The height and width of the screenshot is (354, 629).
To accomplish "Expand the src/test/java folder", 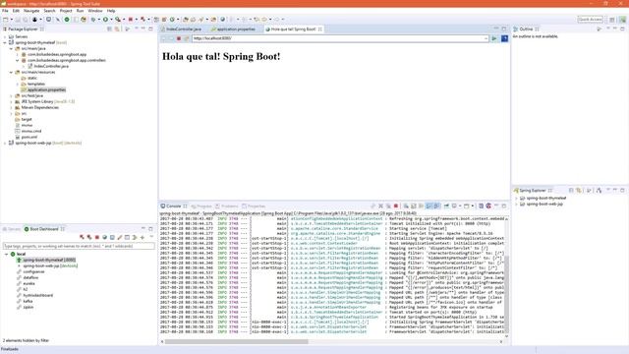I will coord(11,96).
